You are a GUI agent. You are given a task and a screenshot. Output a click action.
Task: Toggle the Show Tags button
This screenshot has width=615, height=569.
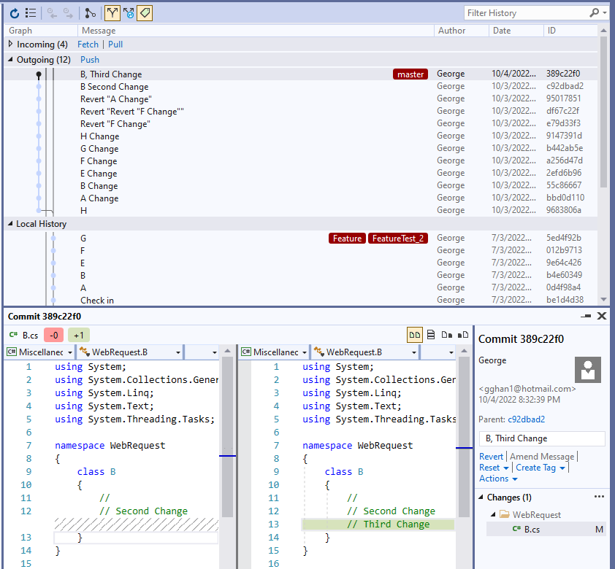coord(145,13)
